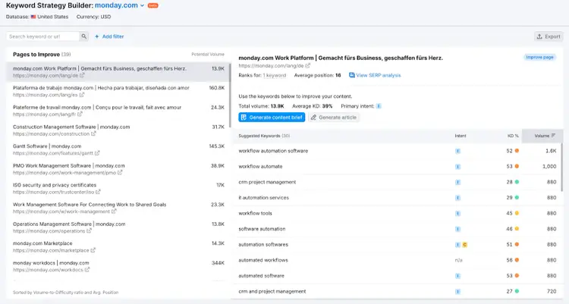
Task: Focus the Search keyword or url field
Action: pos(42,36)
